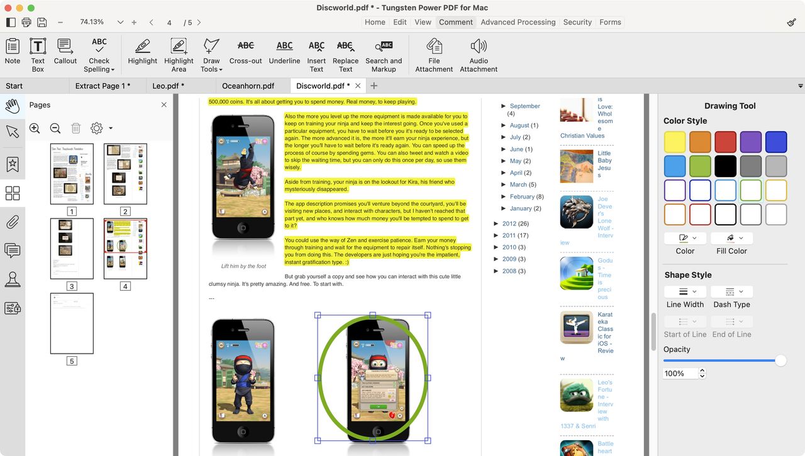Choose the green filled color style
Image resolution: width=805 pixels, height=456 pixels.
pos(700,166)
